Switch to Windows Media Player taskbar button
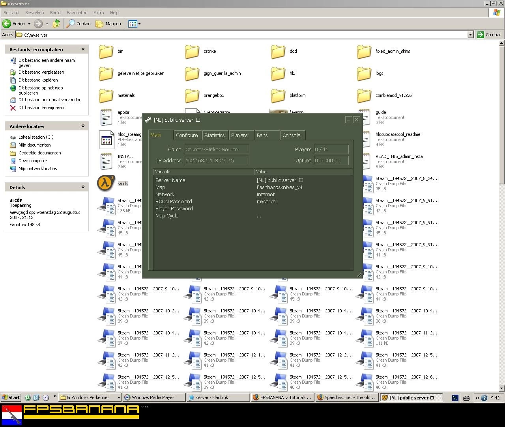The height and width of the screenshot is (427, 505). (x=153, y=397)
